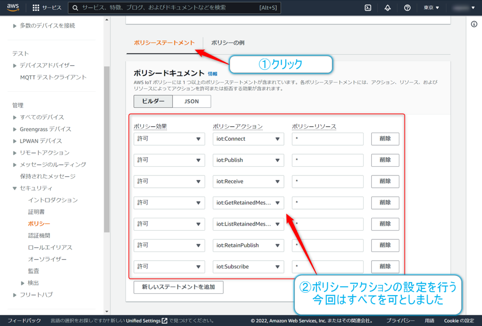This screenshot has height=326, width=482.
Task: Click the sidebar vertical scrollbar
Action: click(106, 149)
